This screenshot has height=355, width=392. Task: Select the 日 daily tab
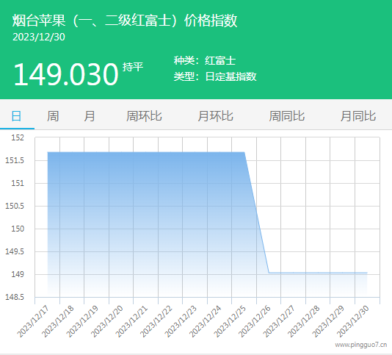coord(16,116)
